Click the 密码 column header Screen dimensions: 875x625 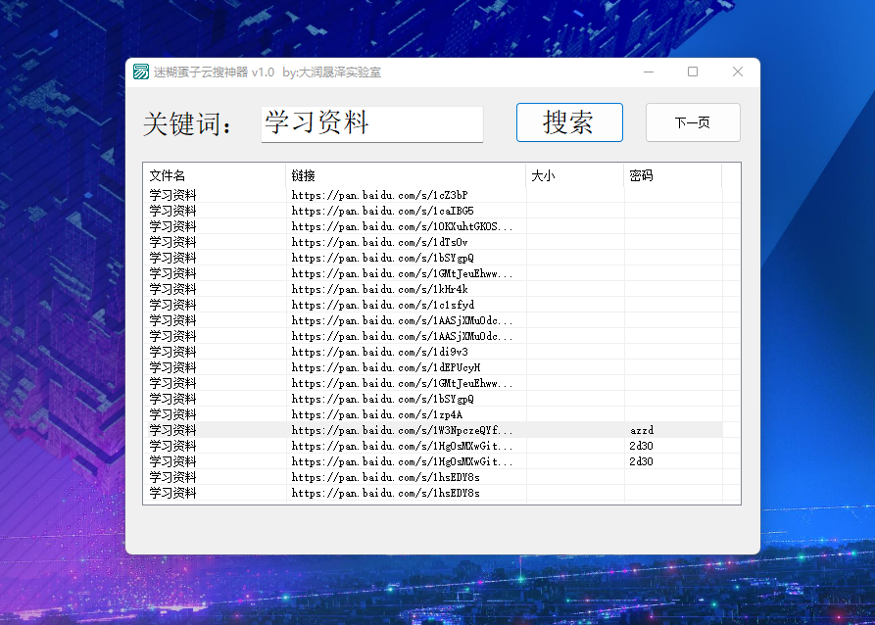click(673, 175)
